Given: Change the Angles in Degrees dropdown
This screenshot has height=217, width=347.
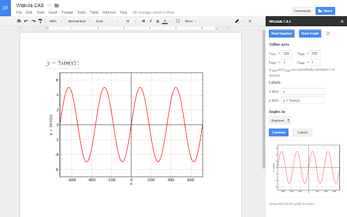Looking at the screenshot, I should tap(280, 120).
